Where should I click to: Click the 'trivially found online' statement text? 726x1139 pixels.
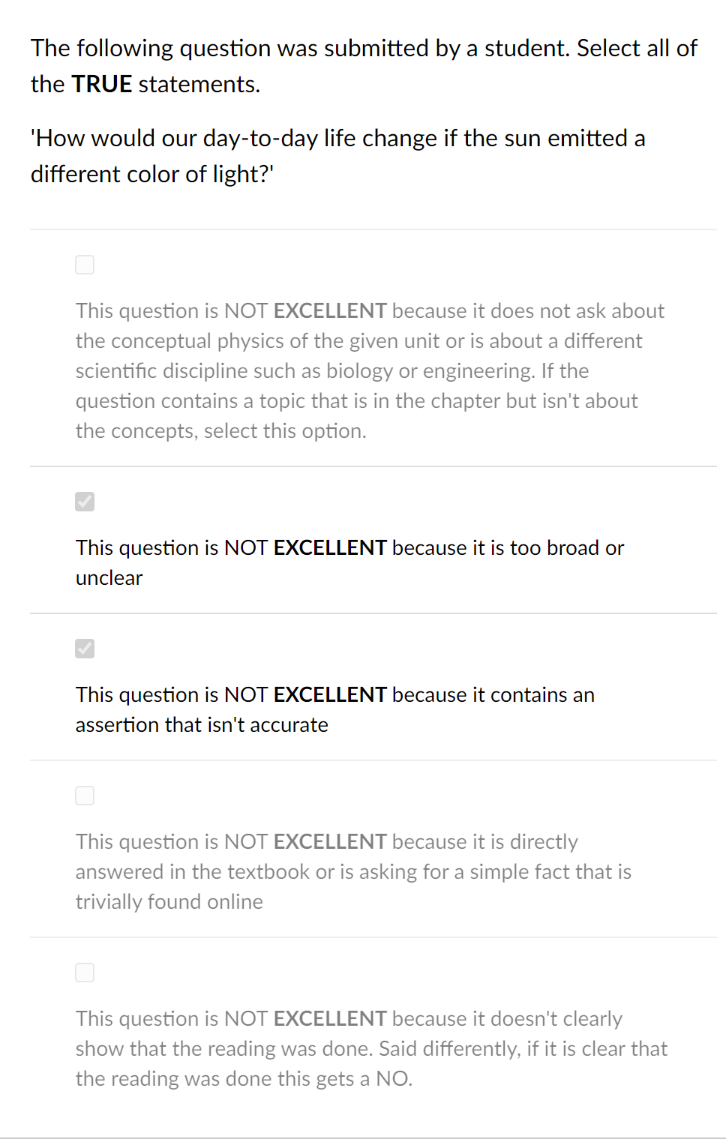click(352, 871)
